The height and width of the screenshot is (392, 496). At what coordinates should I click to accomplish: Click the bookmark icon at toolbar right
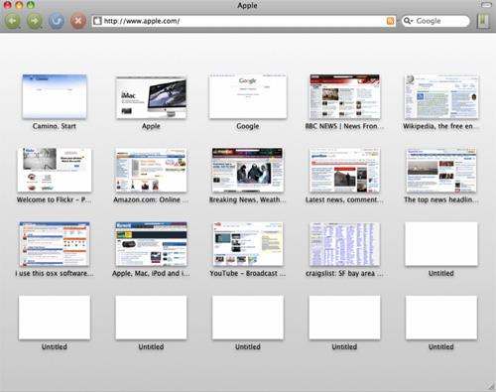483,21
